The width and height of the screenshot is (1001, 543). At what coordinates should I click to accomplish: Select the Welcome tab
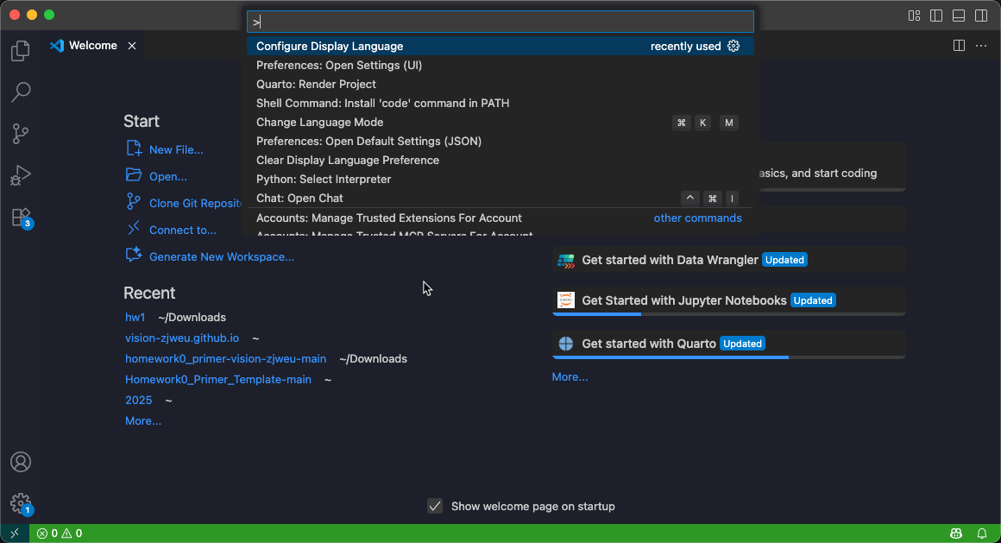(x=91, y=45)
